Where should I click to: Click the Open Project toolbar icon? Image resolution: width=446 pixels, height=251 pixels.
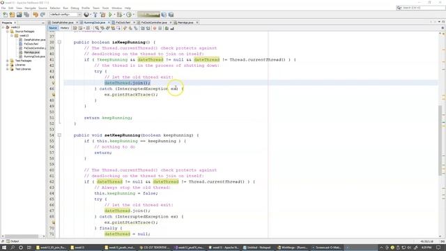point(20,15)
